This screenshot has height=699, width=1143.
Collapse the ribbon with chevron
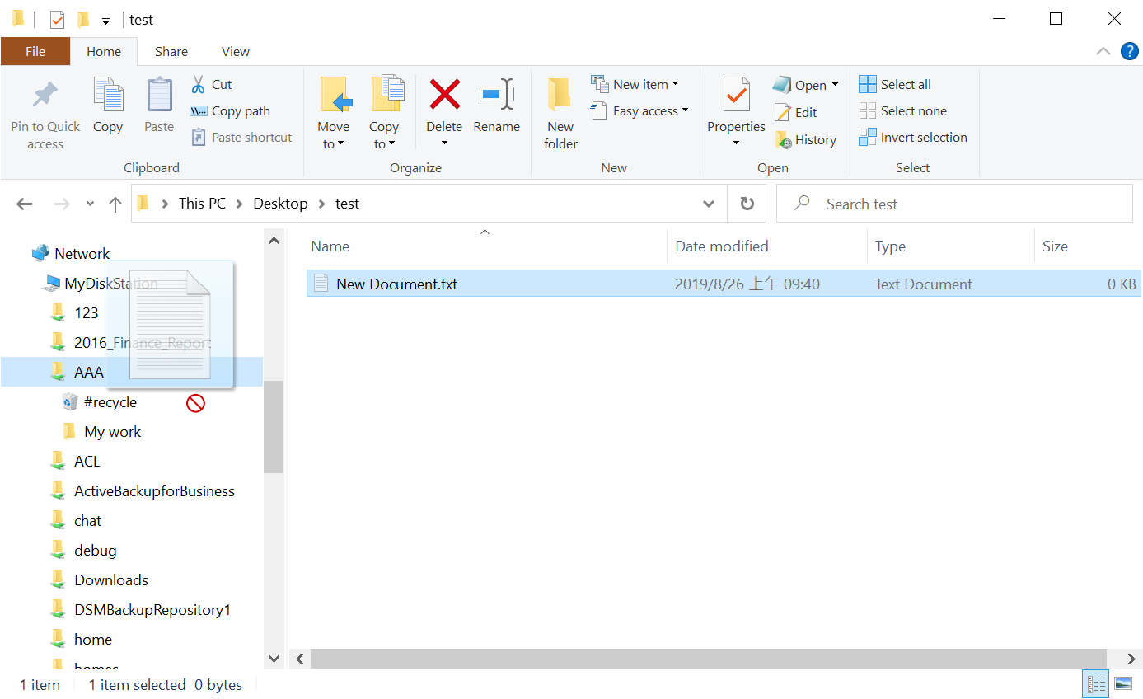point(1103,51)
